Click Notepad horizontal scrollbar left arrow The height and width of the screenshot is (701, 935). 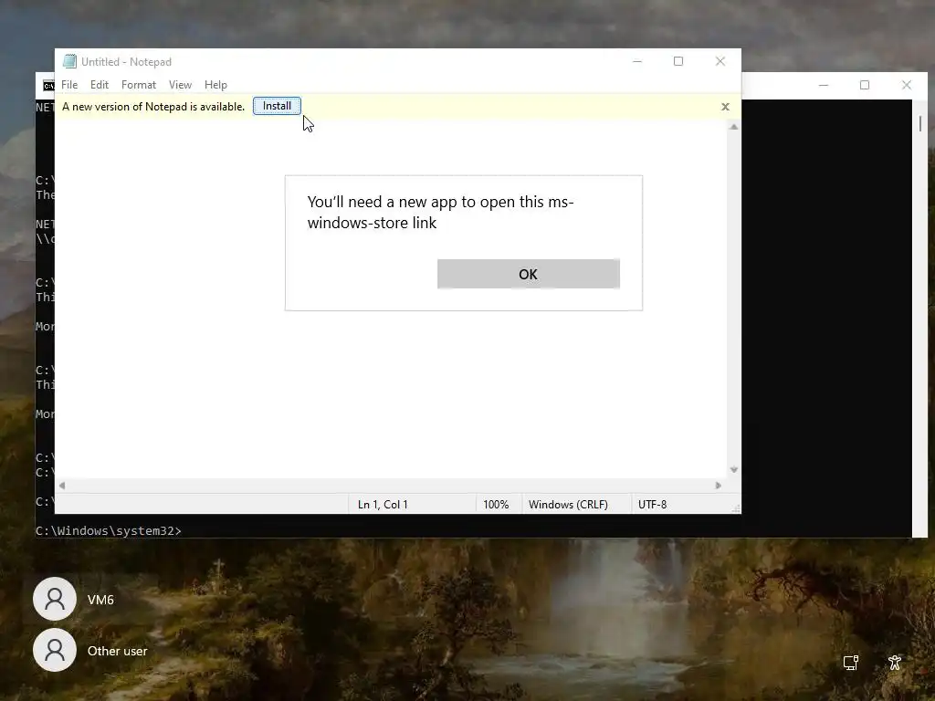tap(62, 486)
